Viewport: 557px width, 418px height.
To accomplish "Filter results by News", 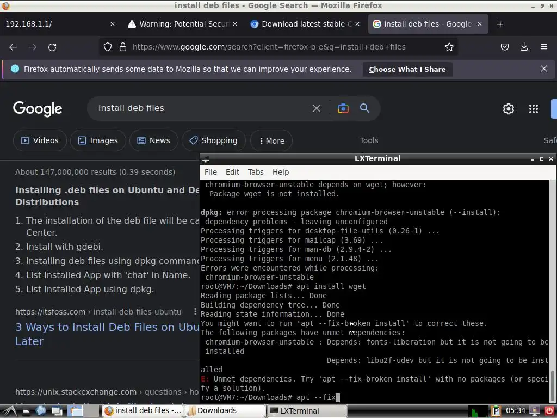I will coord(153,140).
